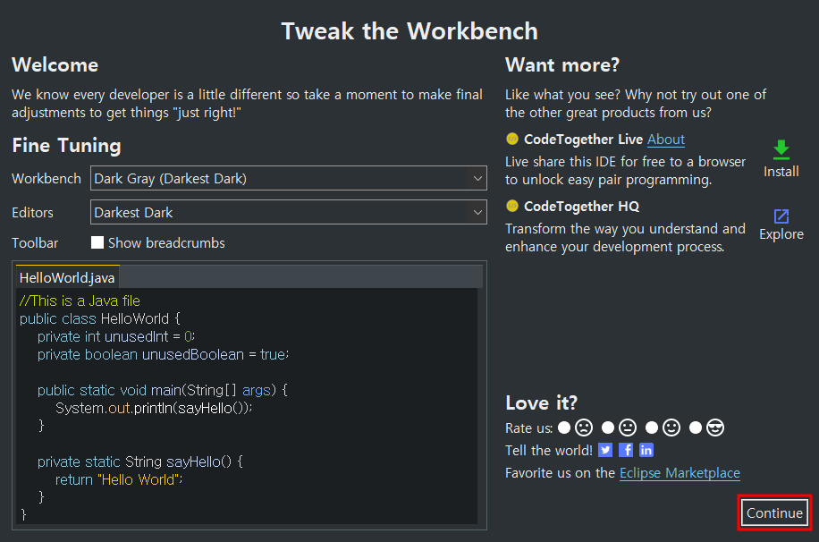Open the Eclipse Marketplace link
Viewport: 819px width, 542px height.
click(x=680, y=473)
